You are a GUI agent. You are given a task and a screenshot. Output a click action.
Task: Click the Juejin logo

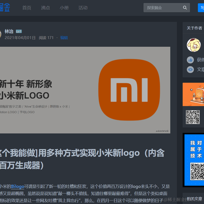[5, 8]
